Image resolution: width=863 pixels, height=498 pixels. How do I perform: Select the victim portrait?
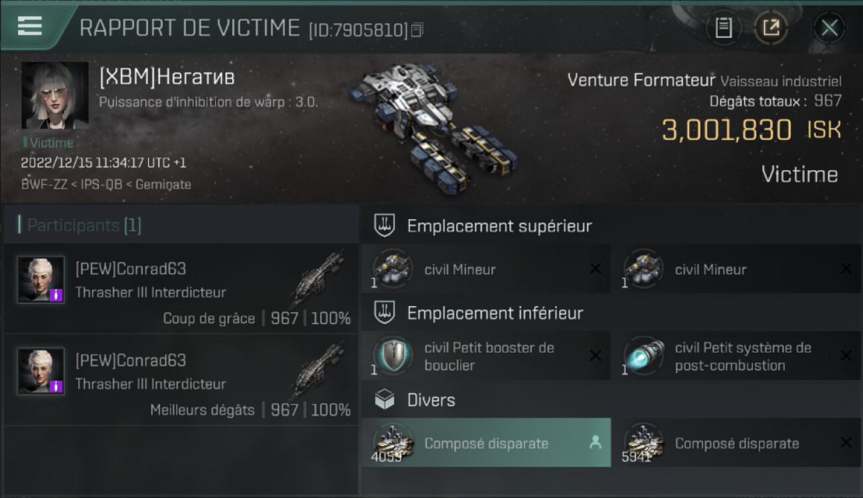point(55,95)
